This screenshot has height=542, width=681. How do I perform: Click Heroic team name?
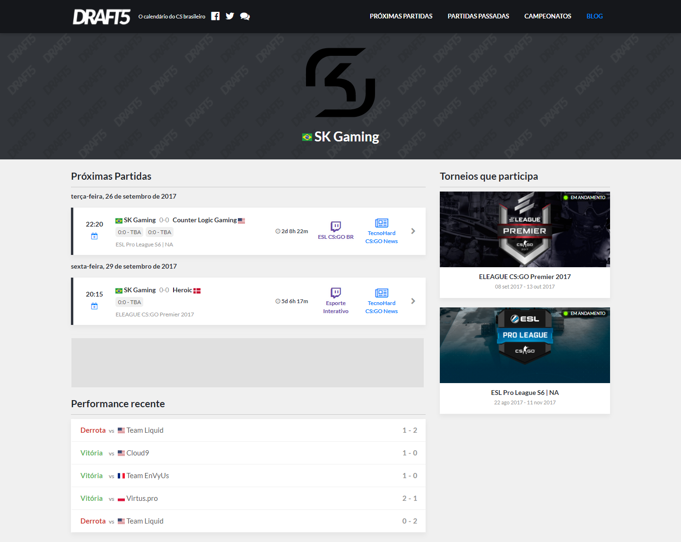coord(183,290)
